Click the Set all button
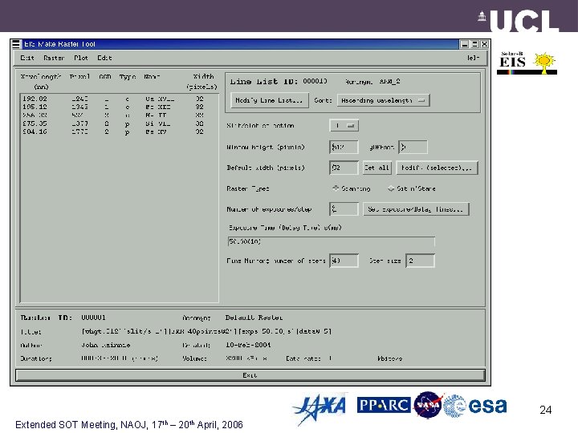578x433 pixels. tap(377, 168)
